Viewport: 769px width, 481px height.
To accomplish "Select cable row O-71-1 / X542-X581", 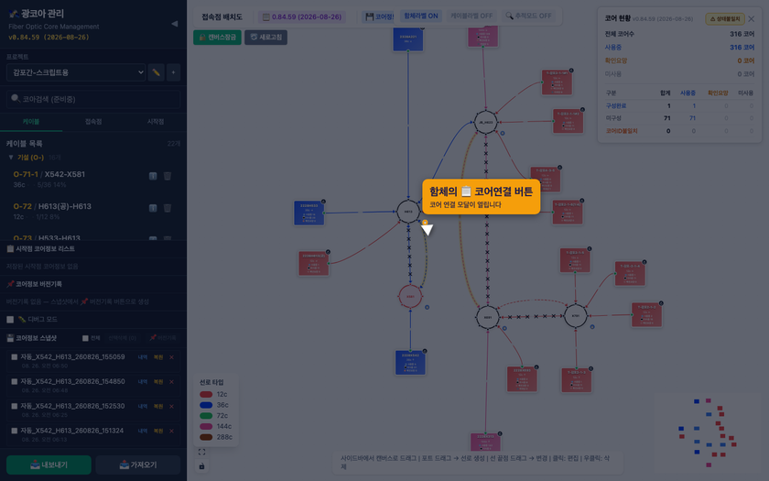I will 93,180.
